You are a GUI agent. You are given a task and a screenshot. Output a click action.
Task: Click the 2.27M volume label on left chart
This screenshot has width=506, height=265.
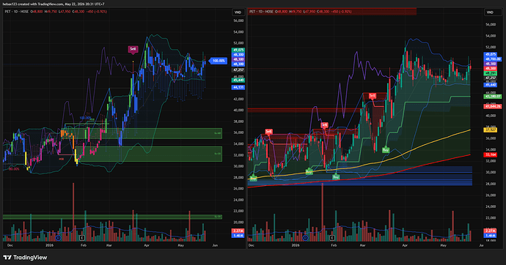[238, 231]
